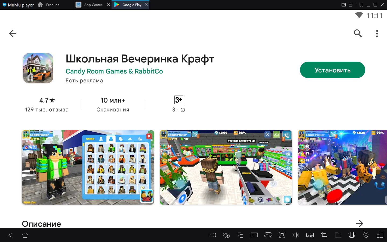The width and height of the screenshot is (387, 242).
Task: Open the shared folder icon
Action: (338, 235)
